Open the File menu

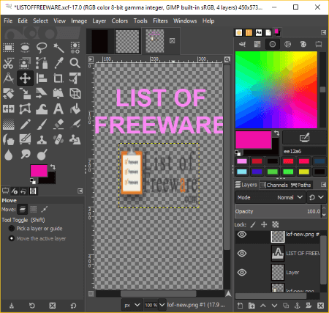click(8, 21)
